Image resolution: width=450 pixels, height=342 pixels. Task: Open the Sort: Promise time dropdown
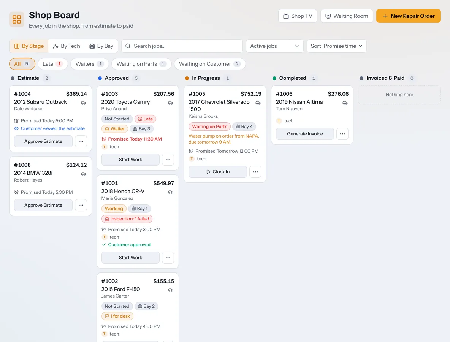click(x=337, y=46)
